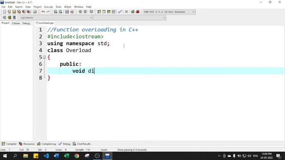This screenshot has width=285, height=160.
Task: Click the taskbar volume speaker icon
Action: tap(249, 156)
